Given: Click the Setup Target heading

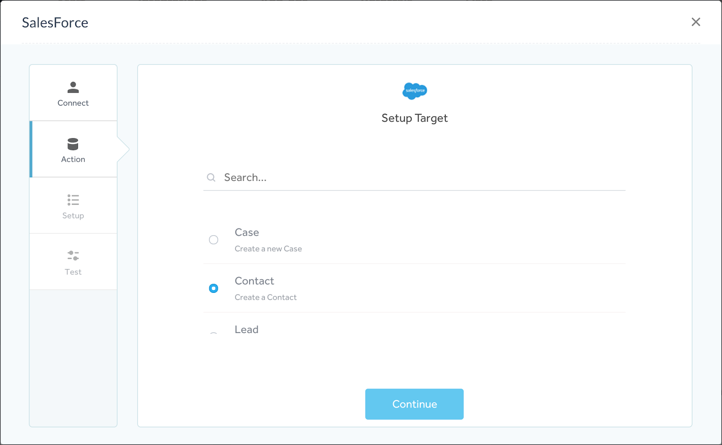Looking at the screenshot, I should 415,118.
